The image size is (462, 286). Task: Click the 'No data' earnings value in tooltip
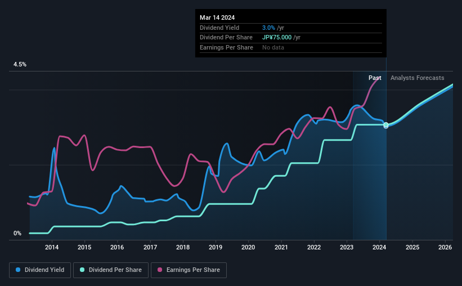273,47
